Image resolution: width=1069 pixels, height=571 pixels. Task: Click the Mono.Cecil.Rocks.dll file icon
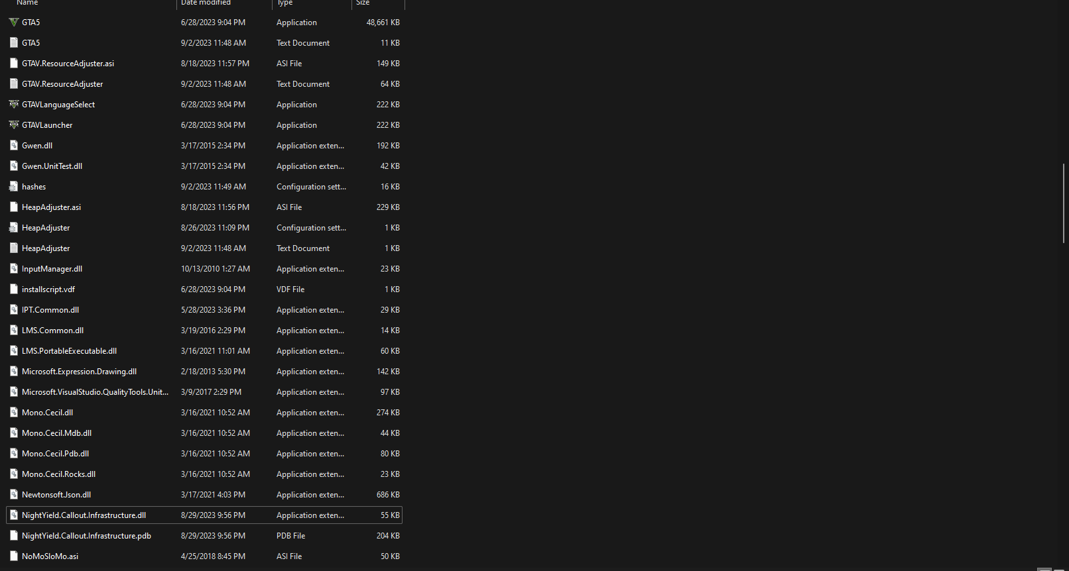point(14,474)
